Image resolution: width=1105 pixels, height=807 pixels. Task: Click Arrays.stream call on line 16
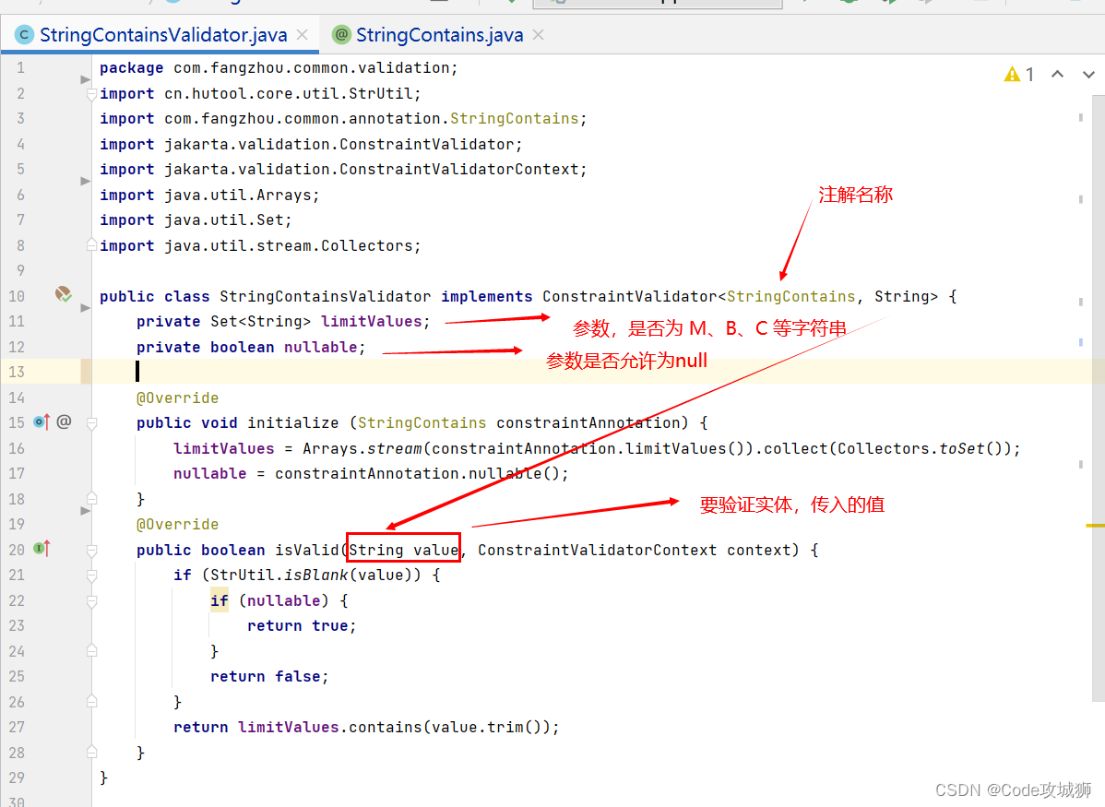pyautogui.click(x=362, y=448)
